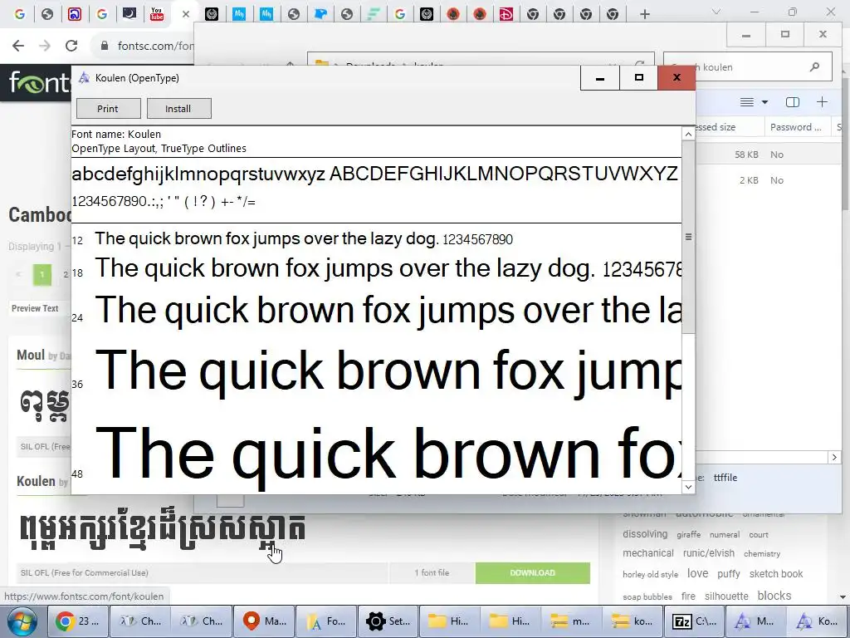Open the Maps pin taskbar item
This screenshot has width=850, height=638.
tap(263, 621)
